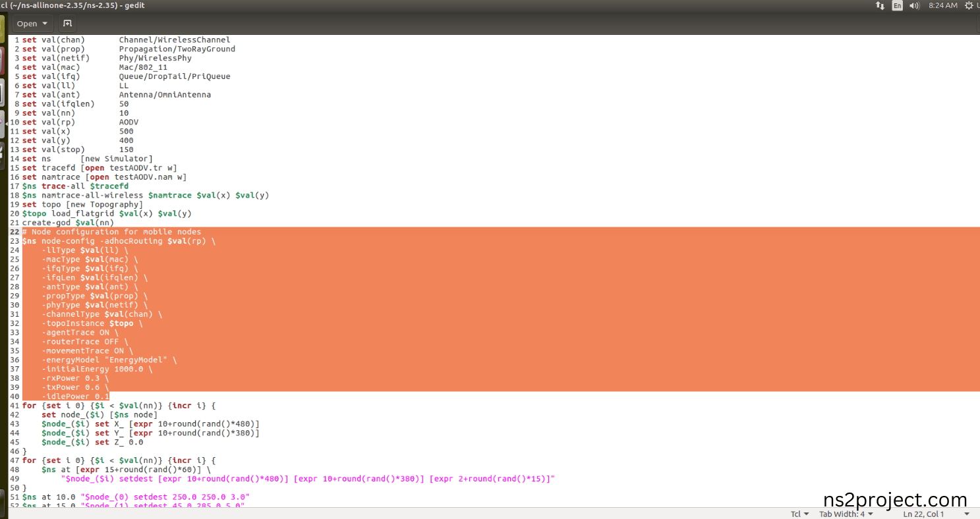Click on 'create-god' in line 21
Viewport: 980px width, 519px height.
[x=46, y=223]
